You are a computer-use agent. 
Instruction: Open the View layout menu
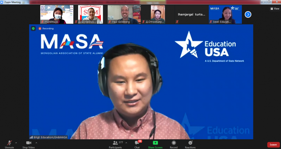[275, 8]
